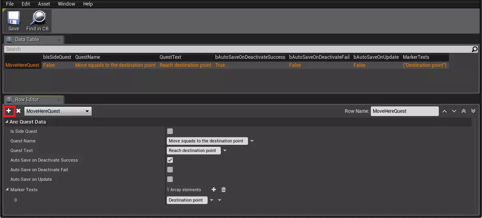Toggle Auto Save on Update checkbox
Screen dimensions: 482x218
tap(170, 179)
